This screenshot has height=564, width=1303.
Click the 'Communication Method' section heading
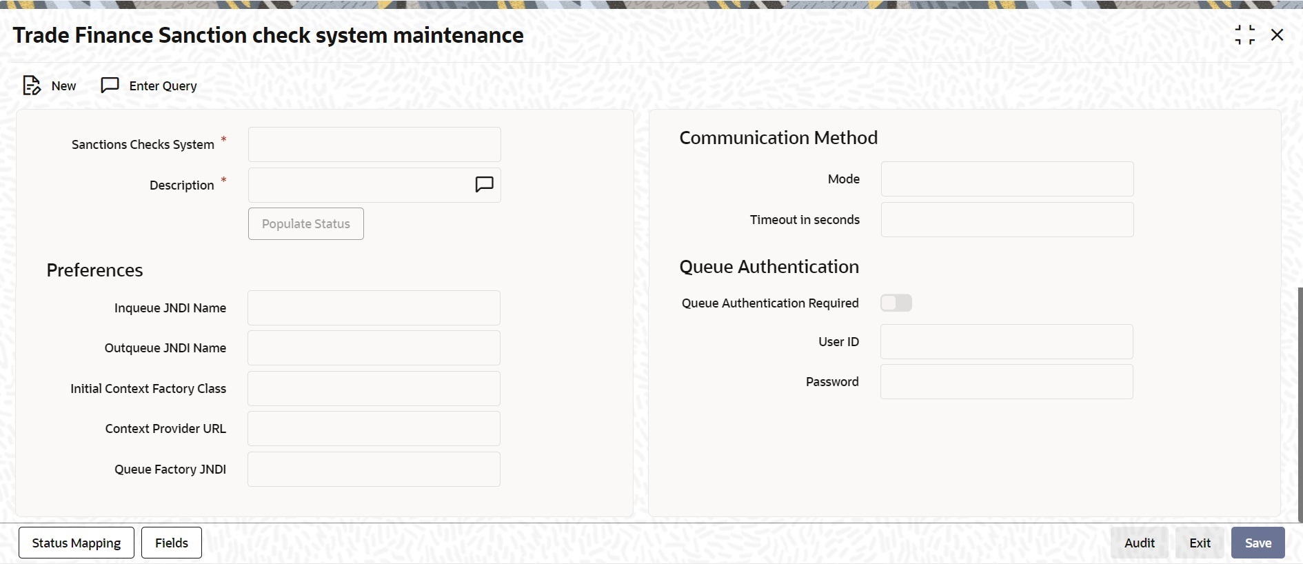(778, 138)
